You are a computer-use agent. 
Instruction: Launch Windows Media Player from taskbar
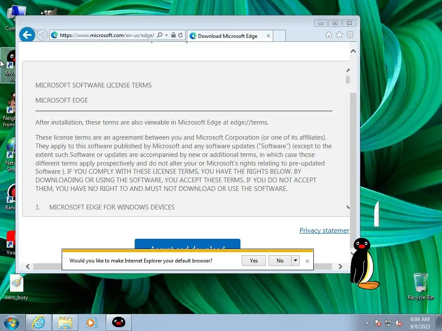91,322
